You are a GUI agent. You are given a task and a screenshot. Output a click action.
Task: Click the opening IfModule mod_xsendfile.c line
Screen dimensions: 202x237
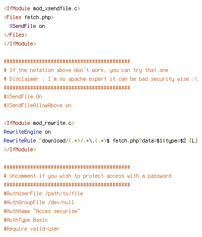[x=42, y=8]
